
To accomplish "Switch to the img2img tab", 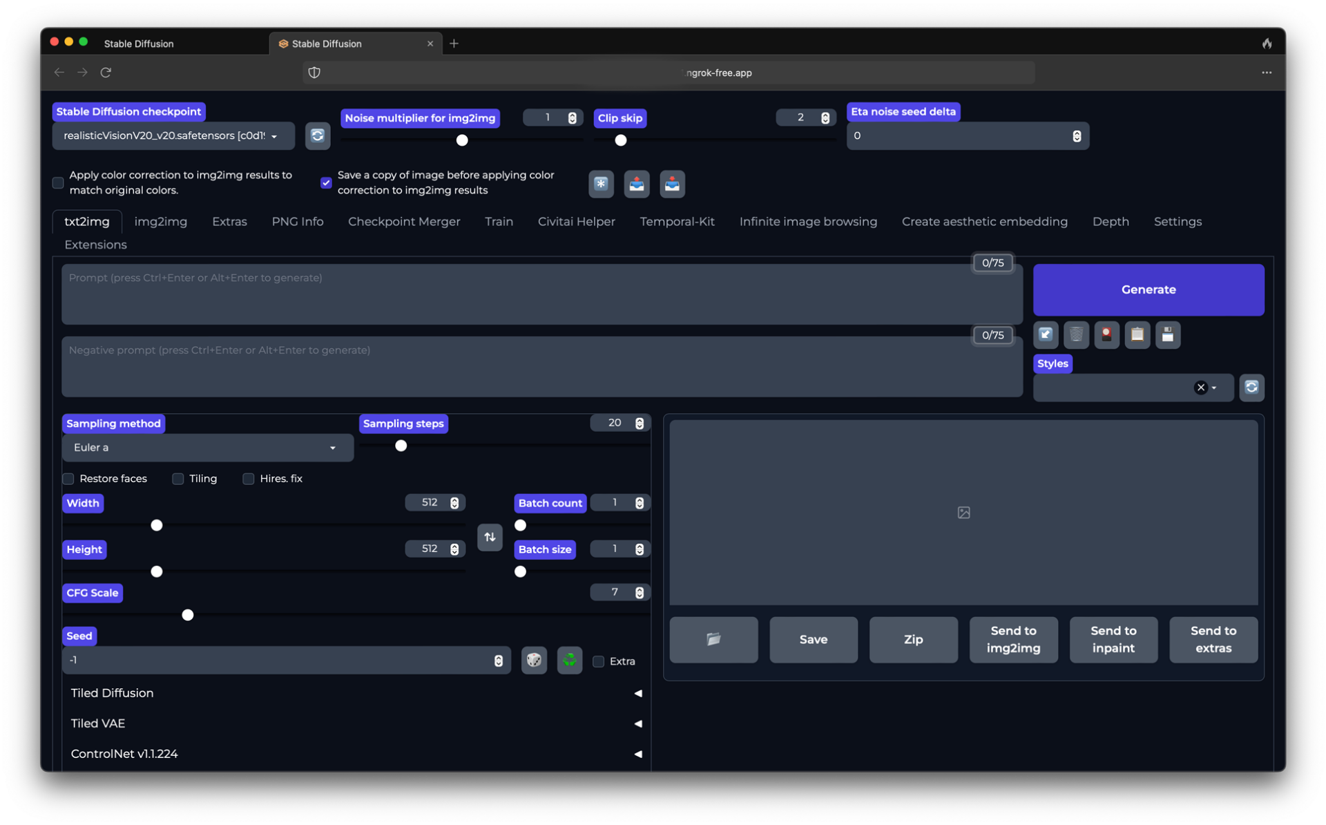I will click(160, 222).
